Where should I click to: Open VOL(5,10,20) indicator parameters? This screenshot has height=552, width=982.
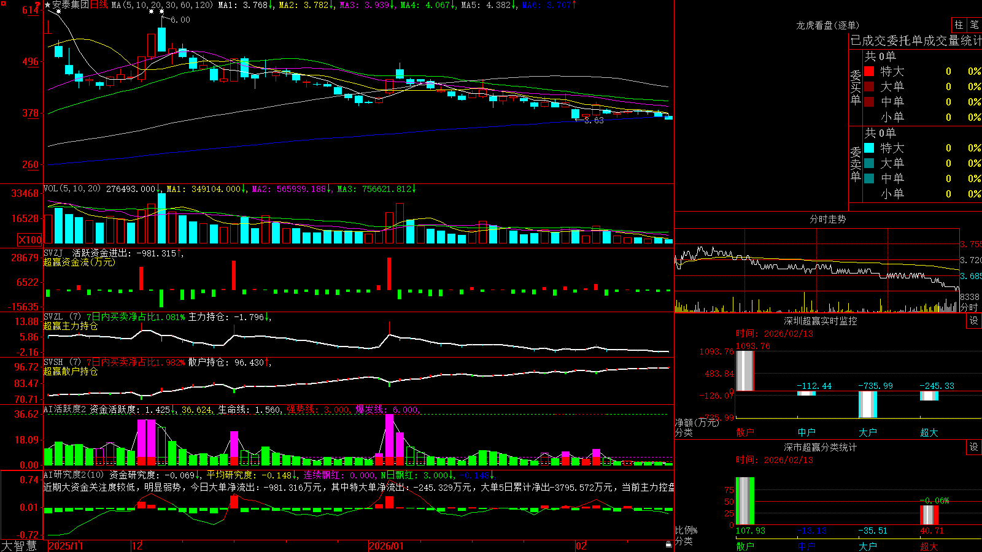pyautogui.click(x=72, y=189)
